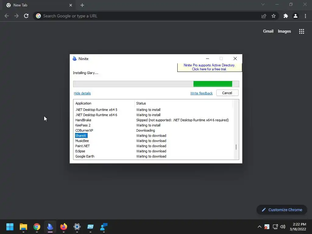
Task: Open the Windows Start menu
Action: pyautogui.click(x=10, y=227)
